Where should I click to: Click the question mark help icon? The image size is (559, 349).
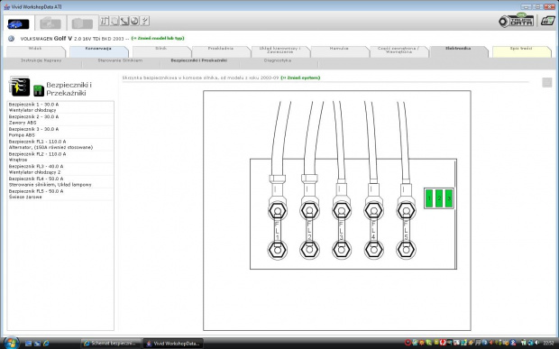coord(144,21)
